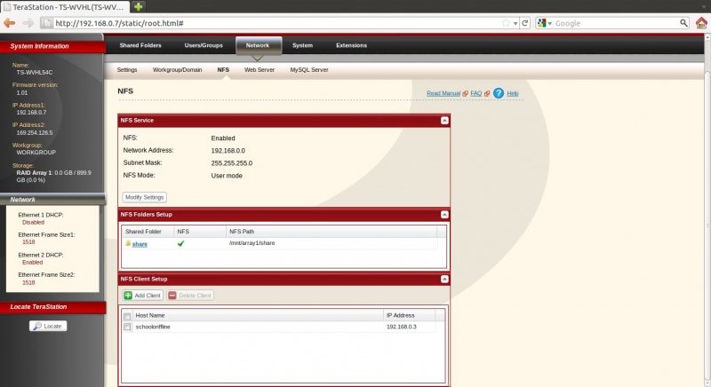Image resolution: width=711 pixels, height=387 pixels.
Task: Click the browser back arrow
Action: pyautogui.click(x=10, y=22)
